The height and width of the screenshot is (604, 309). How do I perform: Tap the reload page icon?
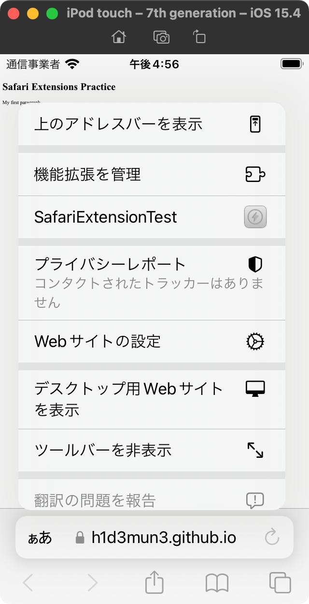(x=272, y=537)
